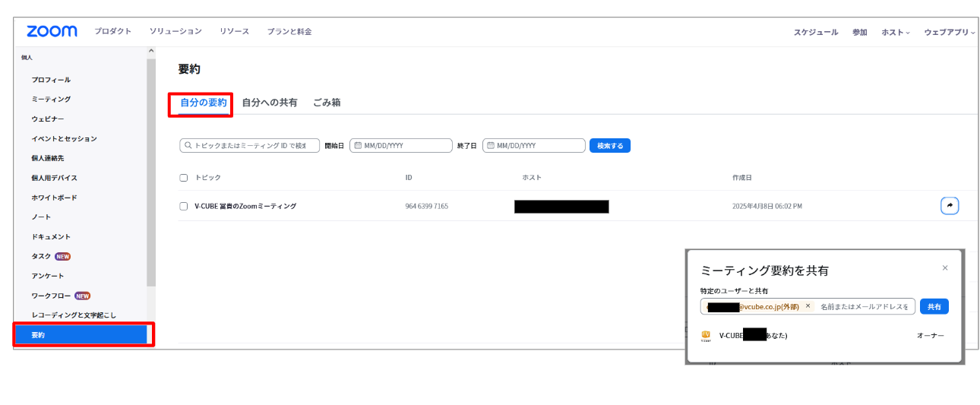Image resolution: width=980 pixels, height=405 pixels.
Task: Click the calendar icon in 開始日 field
Action: [x=358, y=145]
